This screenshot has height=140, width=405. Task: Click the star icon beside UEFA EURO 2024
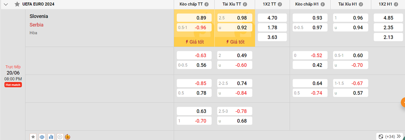point(17,4)
